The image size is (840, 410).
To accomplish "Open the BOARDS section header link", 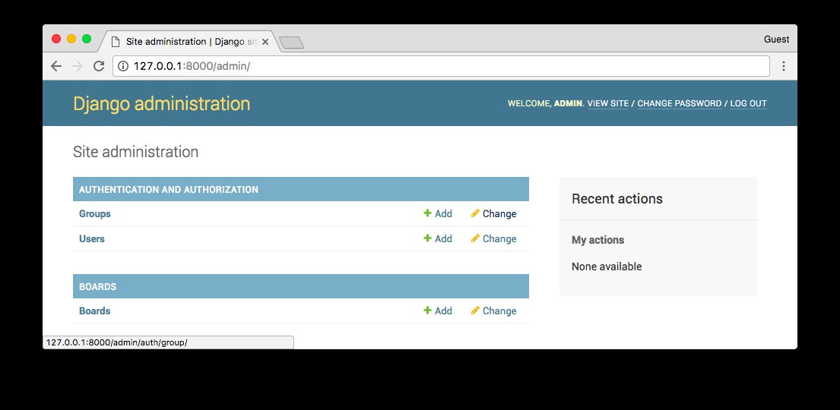I will pyautogui.click(x=97, y=286).
